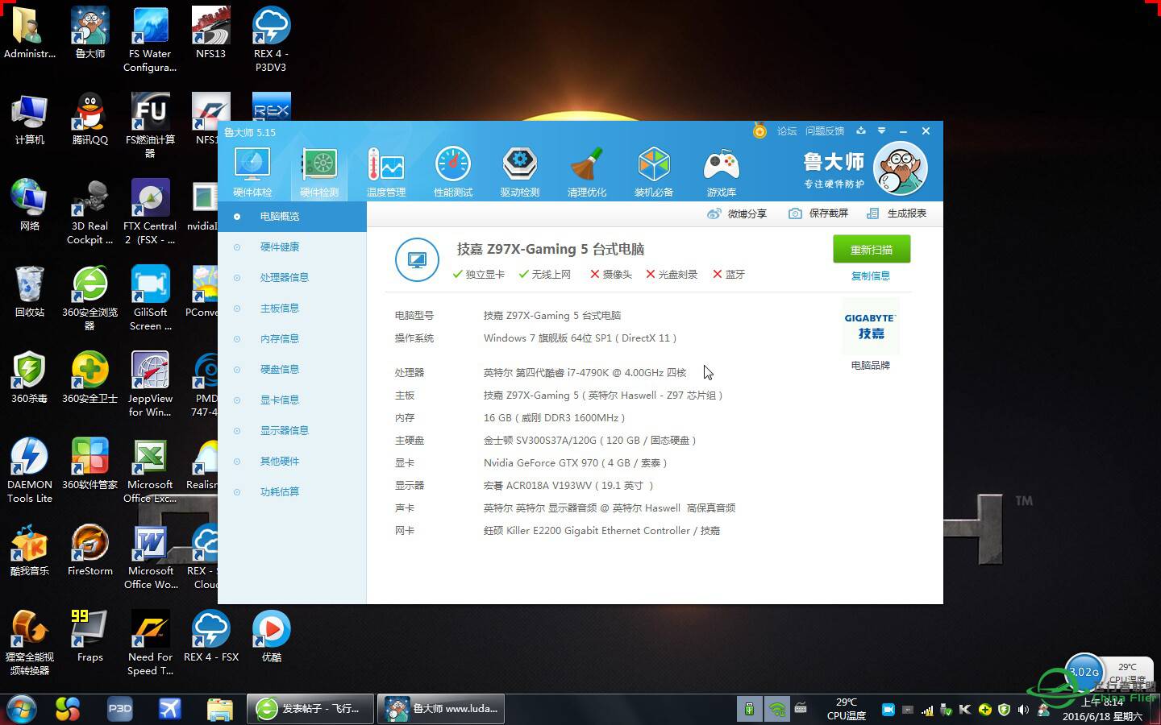The height and width of the screenshot is (725, 1161).
Task: Click the Killer E2200 network card row
Action: tap(601, 530)
